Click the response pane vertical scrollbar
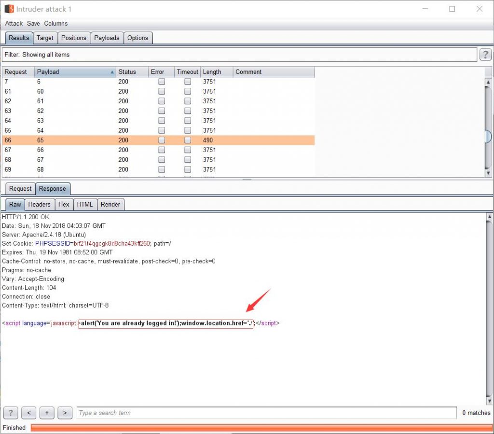Image resolution: width=494 pixels, height=434 pixels. tap(489, 309)
